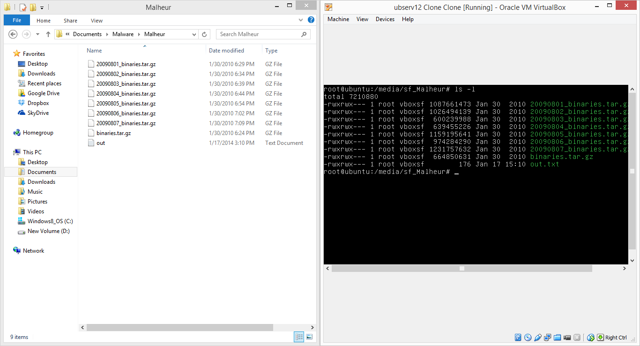The height and width of the screenshot is (346, 640).
Task: Open the Home ribbon tab
Action: (44, 21)
